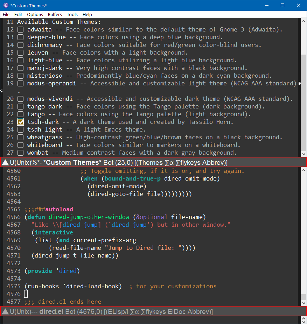Image resolution: width=307 pixels, height=324 pixels.
Task: Tick the dichromacy theme checkbox
Action: 20,45
